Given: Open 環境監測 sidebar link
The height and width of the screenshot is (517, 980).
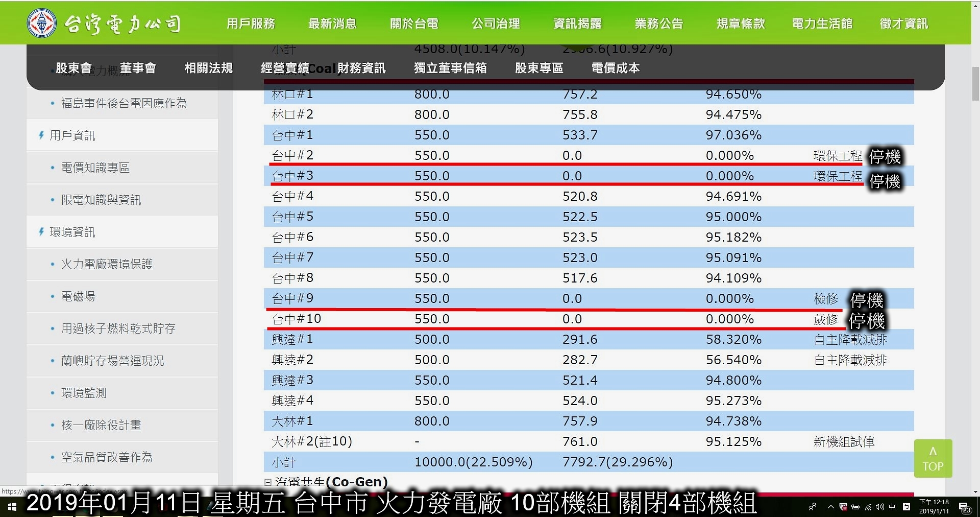Looking at the screenshot, I should click(x=84, y=393).
